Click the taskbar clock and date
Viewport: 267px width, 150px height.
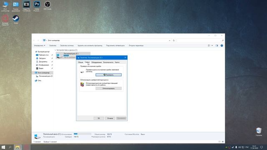[254, 147]
